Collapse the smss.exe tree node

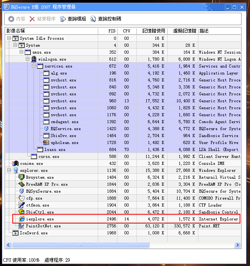tap(21, 52)
